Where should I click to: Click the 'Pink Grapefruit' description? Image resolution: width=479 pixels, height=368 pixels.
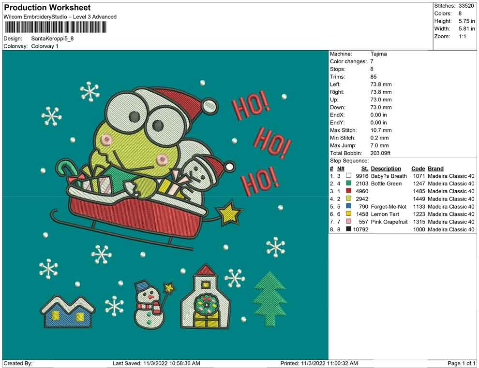389,222
